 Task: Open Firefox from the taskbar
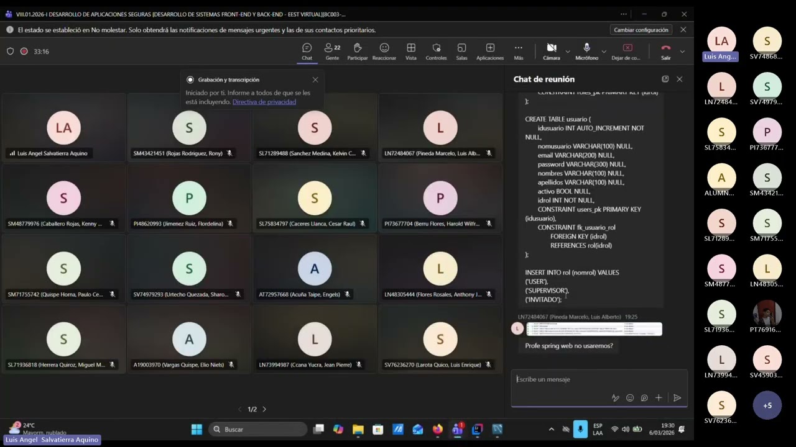tap(437, 429)
